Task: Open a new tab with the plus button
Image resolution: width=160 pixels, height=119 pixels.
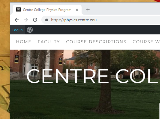Action: tap(88, 10)
